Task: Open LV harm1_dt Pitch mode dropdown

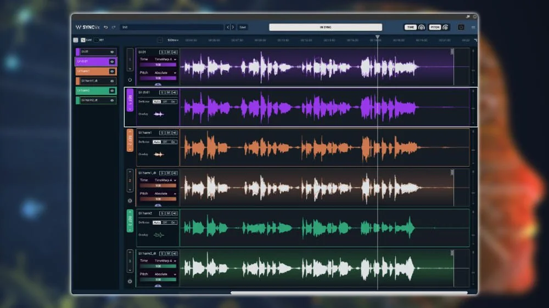Action: 165,193
